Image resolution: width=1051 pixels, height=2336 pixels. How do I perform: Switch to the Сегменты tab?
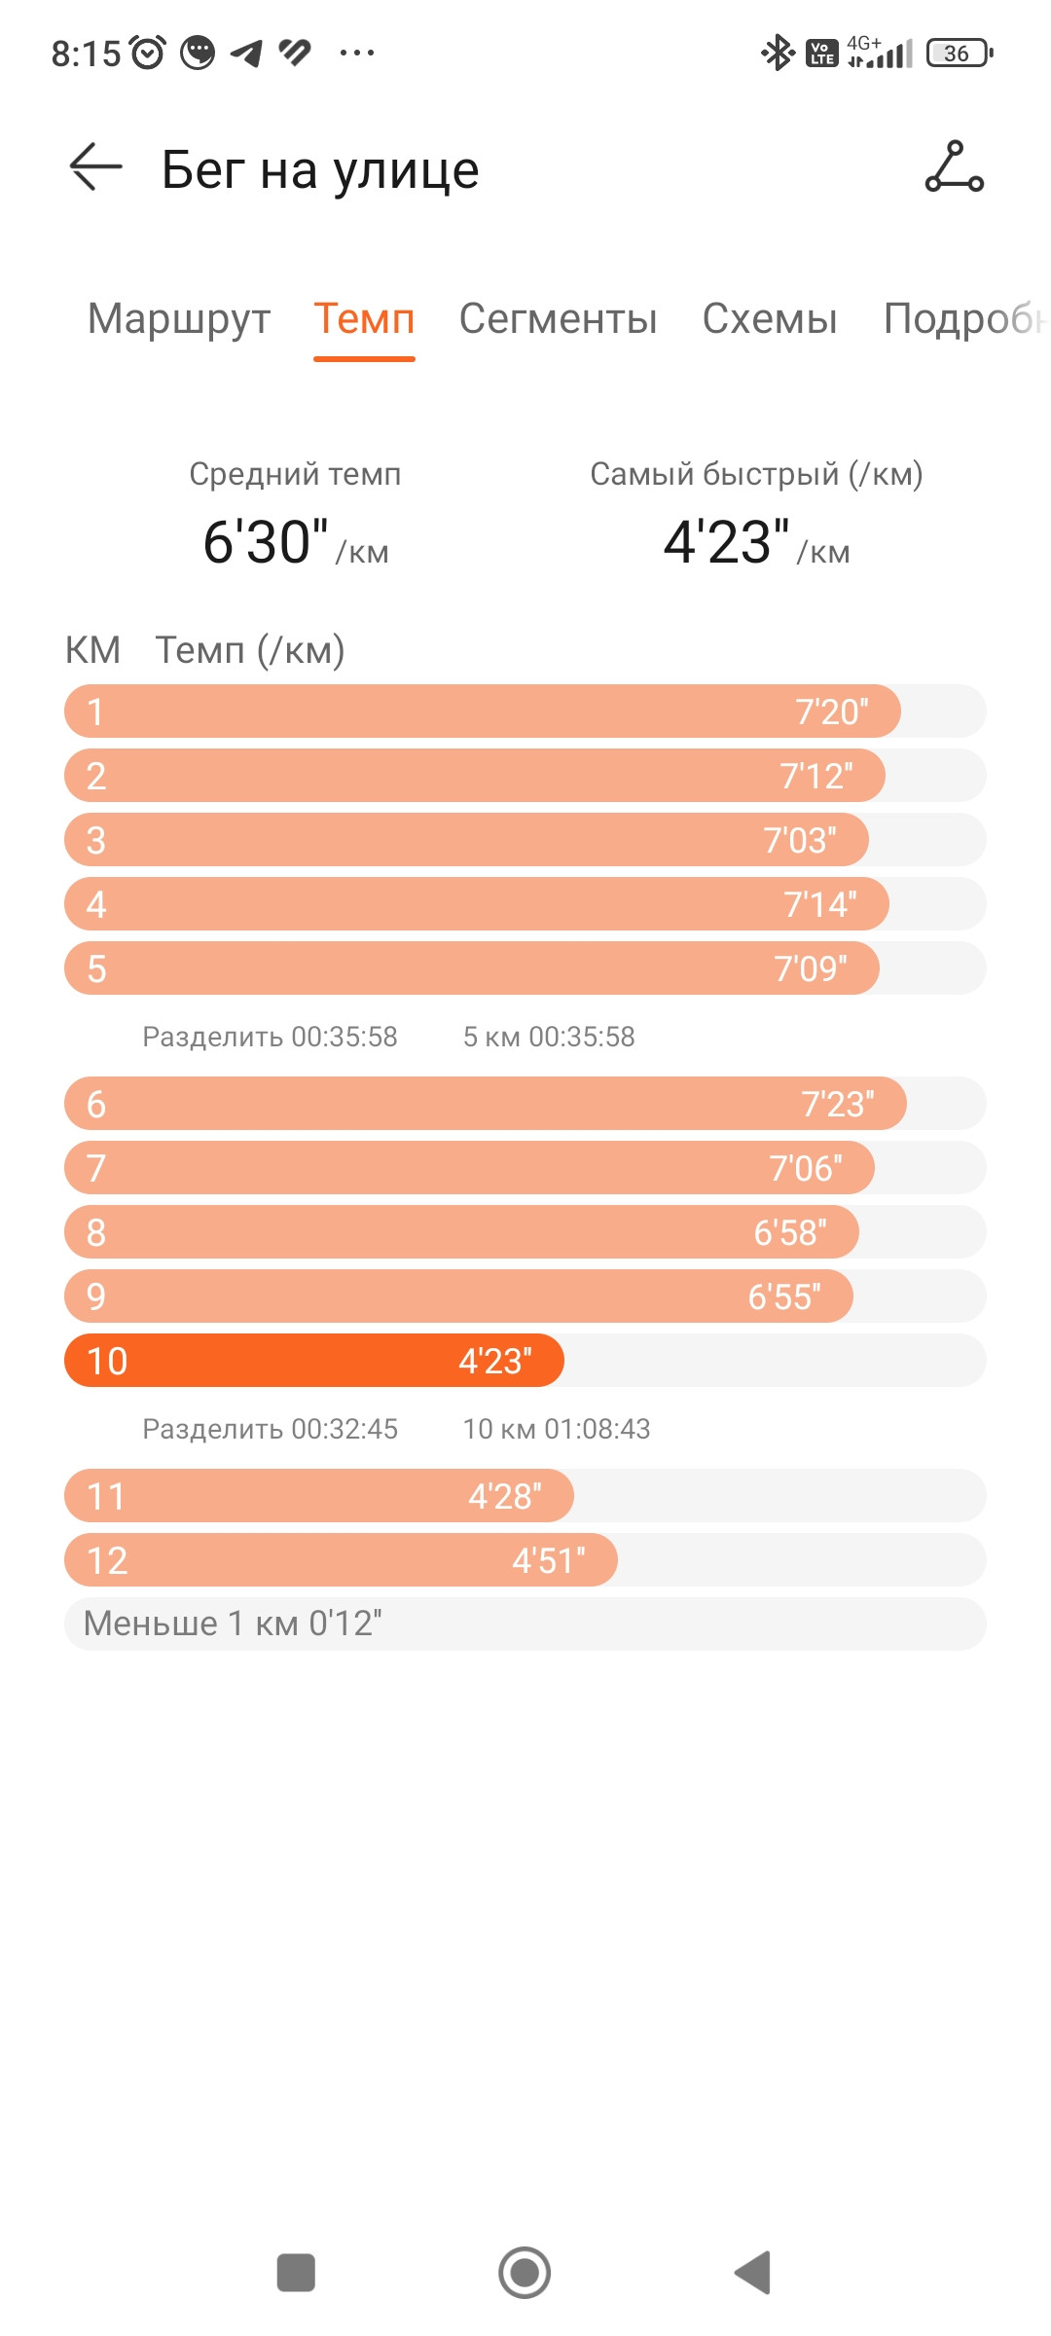tap(559, 318)
